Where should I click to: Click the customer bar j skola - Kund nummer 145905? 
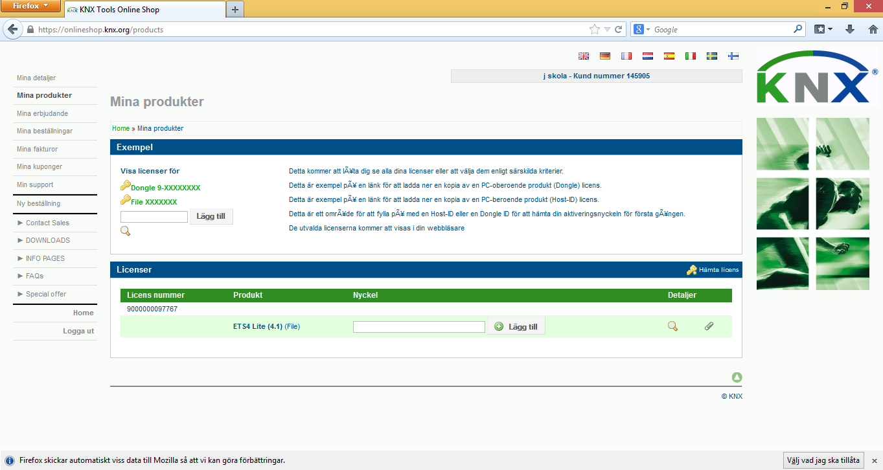597,76
